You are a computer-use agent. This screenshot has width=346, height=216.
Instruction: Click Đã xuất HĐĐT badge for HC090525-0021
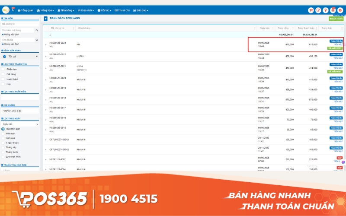click(x=335, y=72)
